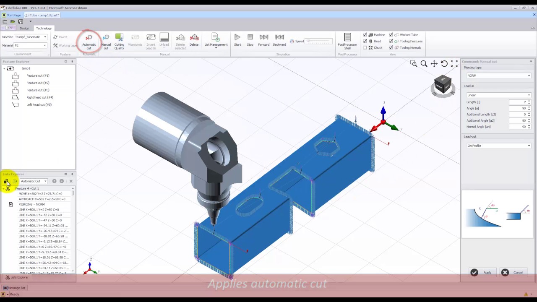The width and height of the screenshot is (537, 302).
Task: Click the open folder icon in quick toolbar
Action: point(13,21)
